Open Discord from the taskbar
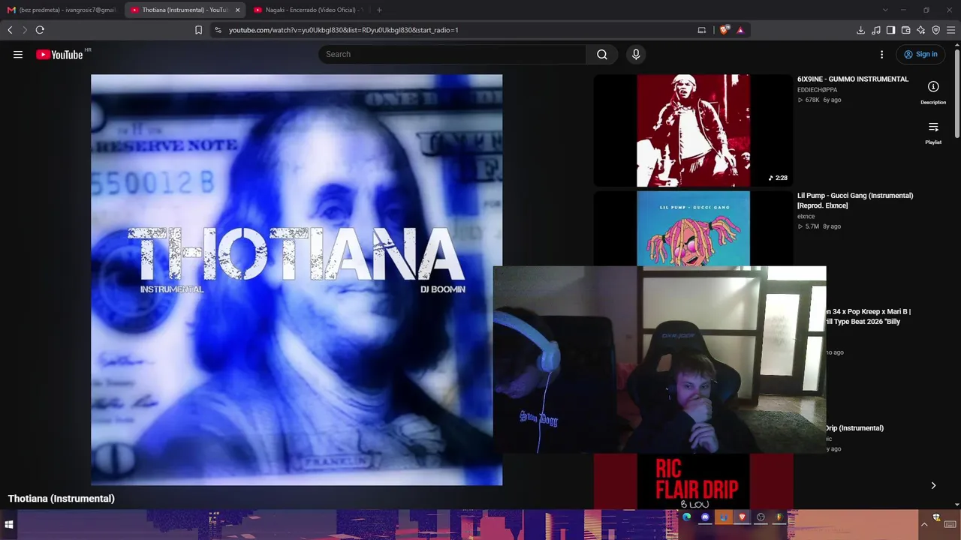 [706, 517]
